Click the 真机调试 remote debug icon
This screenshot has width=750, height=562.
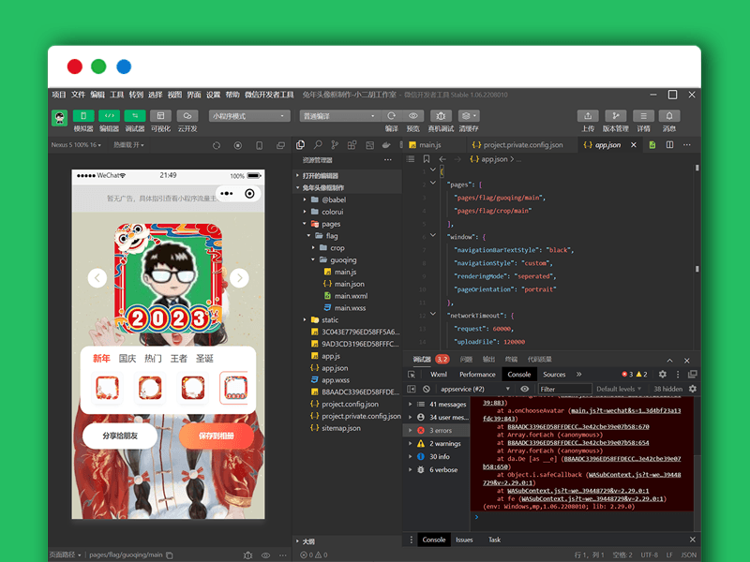click(441, 116)
